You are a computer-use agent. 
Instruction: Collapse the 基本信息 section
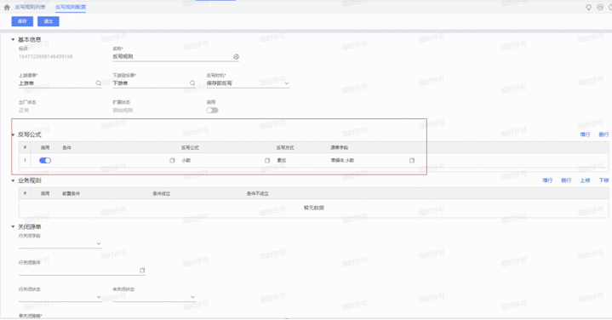[13, 39]
